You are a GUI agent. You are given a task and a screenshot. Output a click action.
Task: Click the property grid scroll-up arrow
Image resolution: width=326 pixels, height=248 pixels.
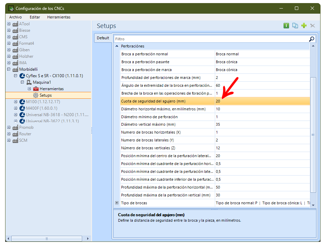tap(313, 46)
